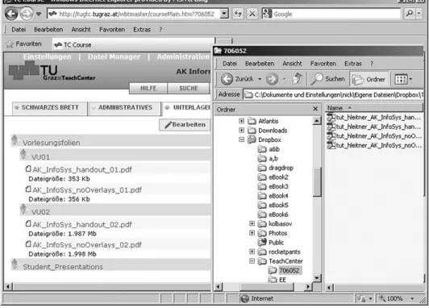Switch to the SCHWARZES BRETT tab
The width and height of the screenshot is (429, 308).
tap(50, 107)
